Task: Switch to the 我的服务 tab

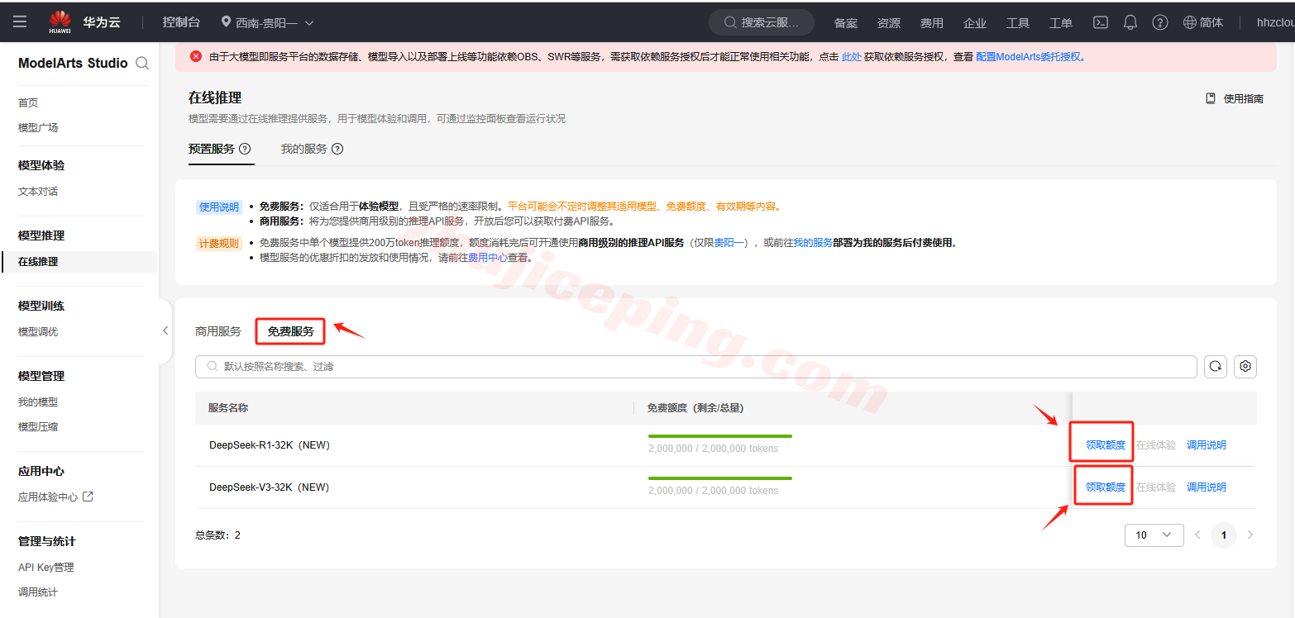Action: pyautogui.click(x=304, y=150)
